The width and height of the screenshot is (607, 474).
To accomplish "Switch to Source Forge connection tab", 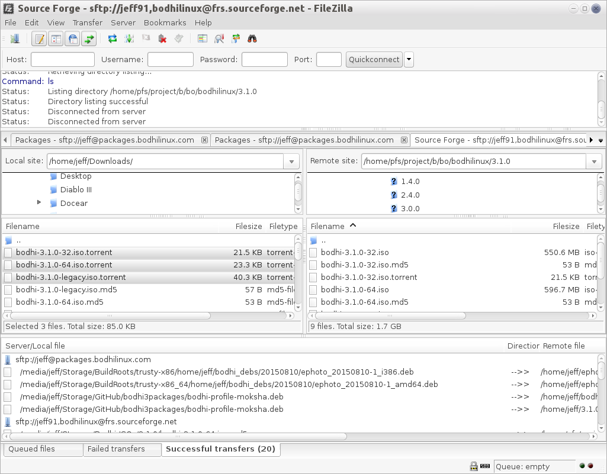I will 499,140.
